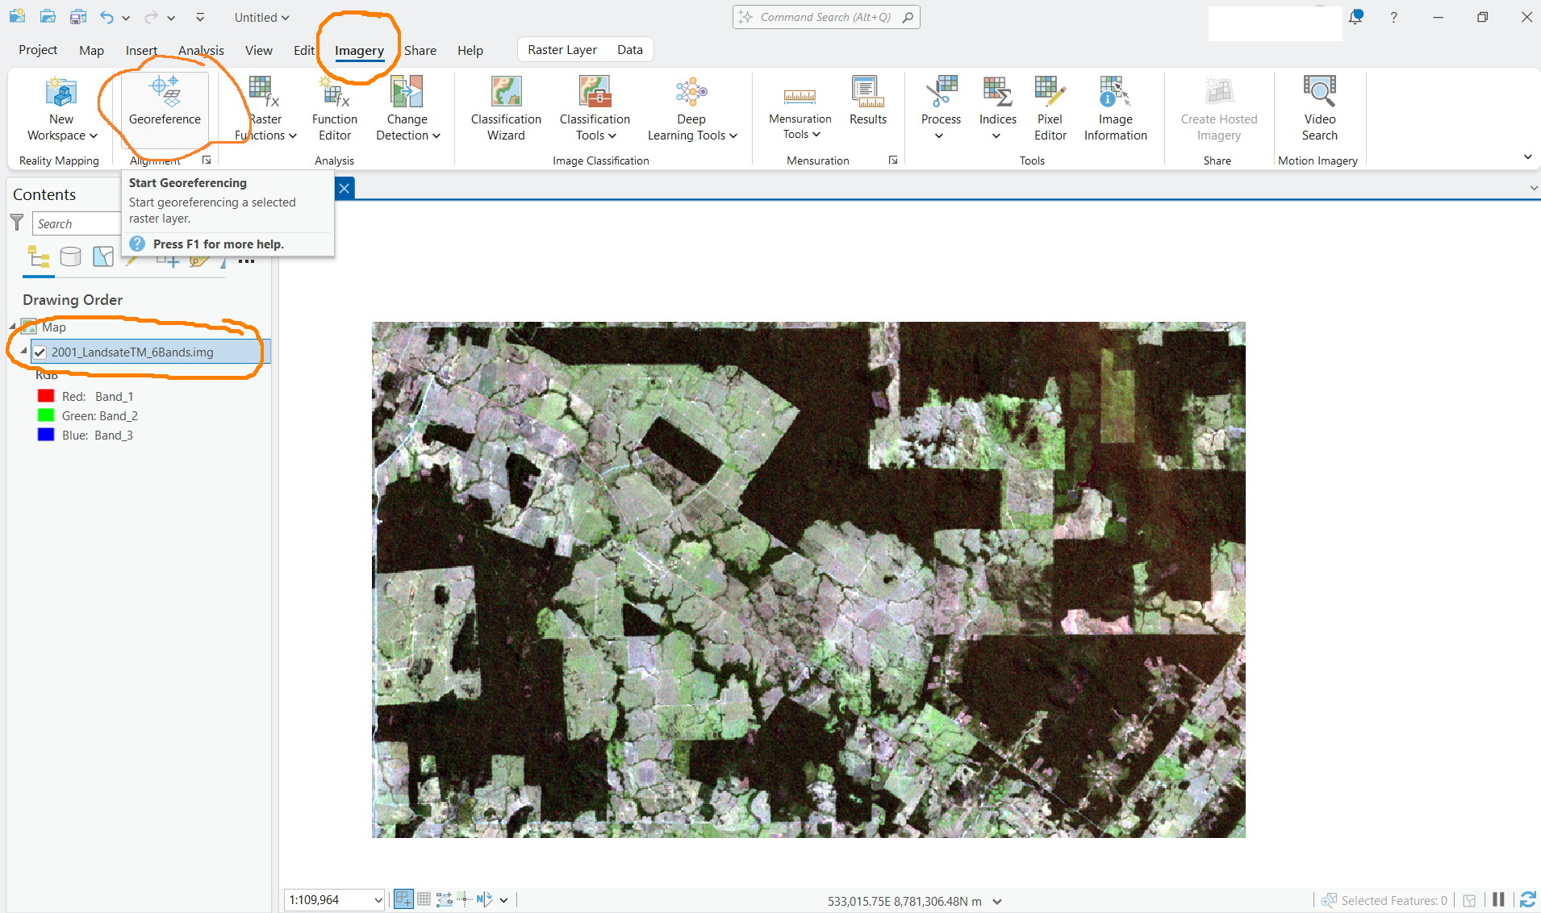1541x913 pixels.
Task: Switch to the Raster Layer tab
Action: tap(562, 49)
